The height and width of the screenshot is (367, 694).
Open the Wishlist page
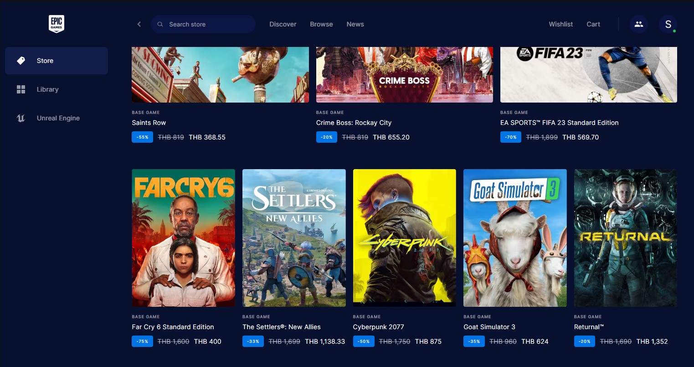(561, 24)
